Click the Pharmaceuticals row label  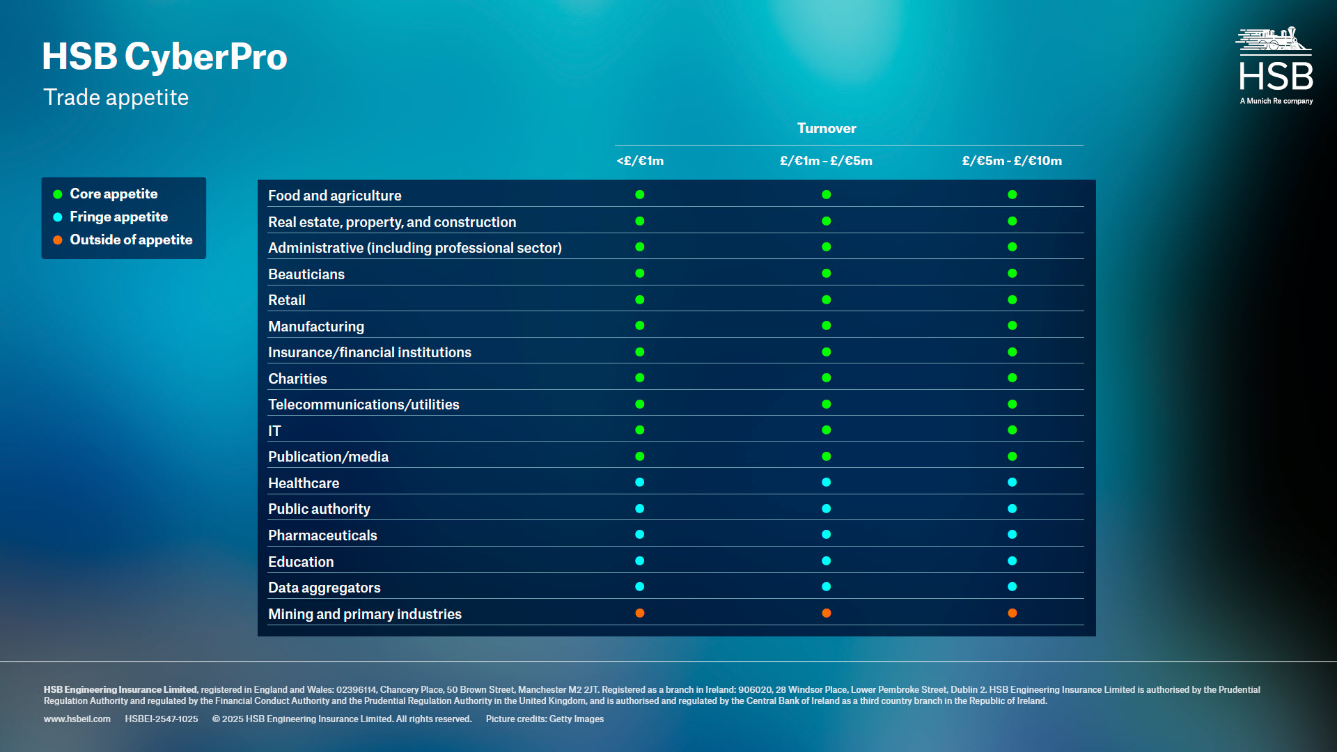click(322, 535)
